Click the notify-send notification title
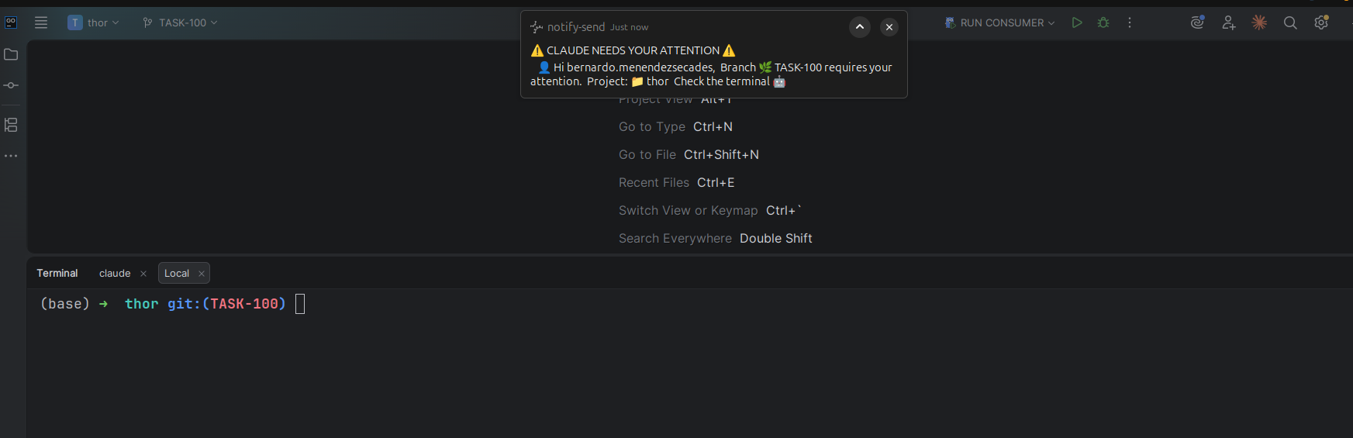Viewport: 1353px width, 438px height. 576,27
